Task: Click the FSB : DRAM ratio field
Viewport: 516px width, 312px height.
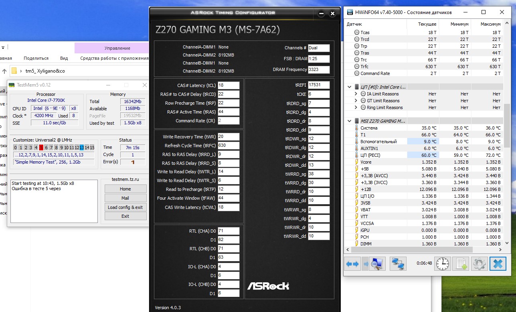Action: coord(319,59)
